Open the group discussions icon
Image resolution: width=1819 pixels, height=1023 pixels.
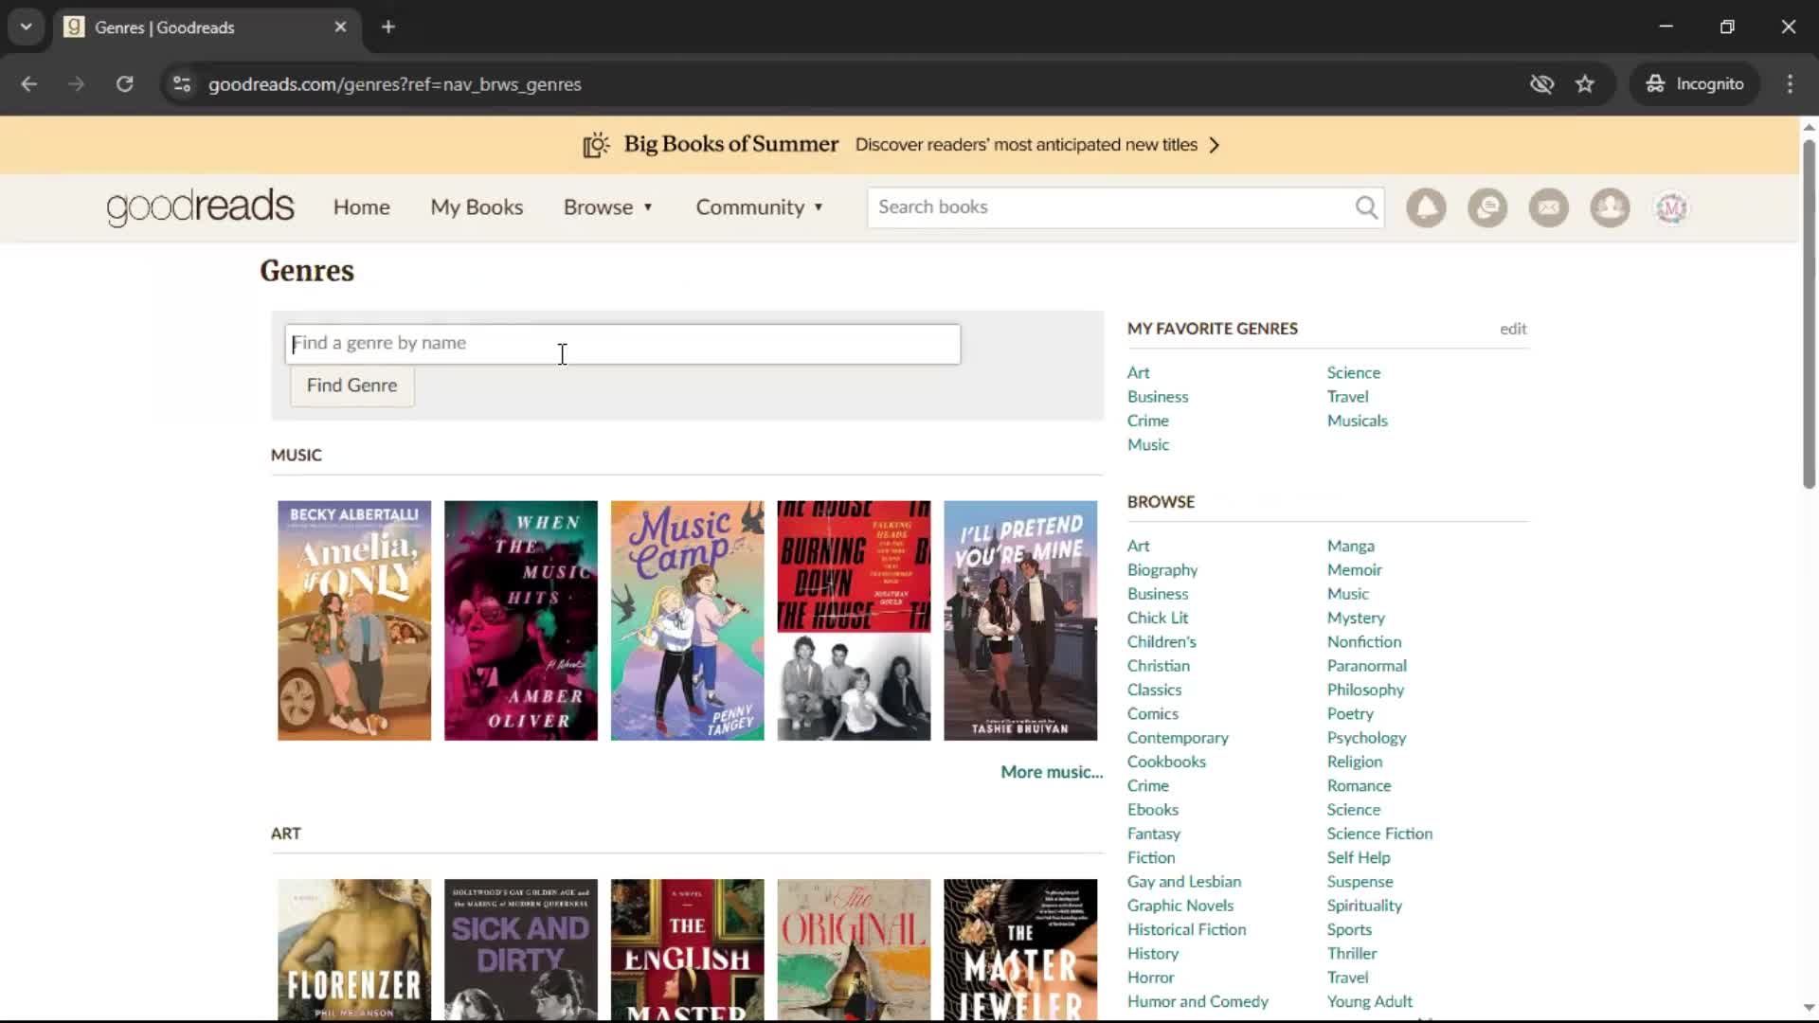(1487, 207)
